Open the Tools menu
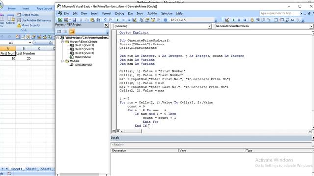Viewport: 314px width, 176px height. point(140,13)
